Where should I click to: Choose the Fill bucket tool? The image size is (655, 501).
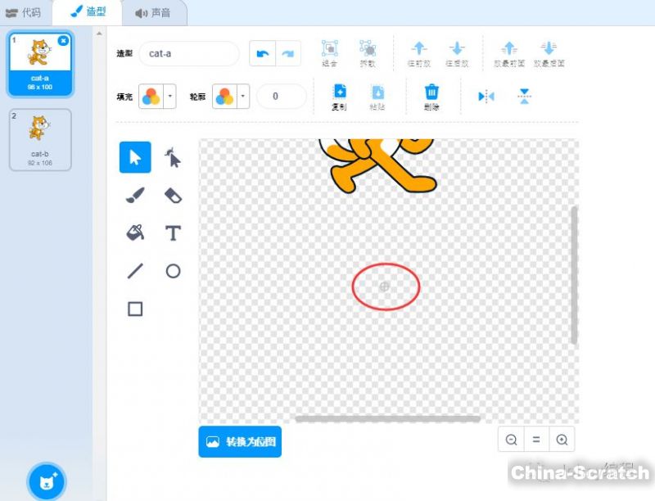(x=135, y=233)
